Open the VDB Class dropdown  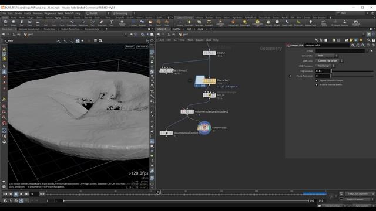(329, 61)
